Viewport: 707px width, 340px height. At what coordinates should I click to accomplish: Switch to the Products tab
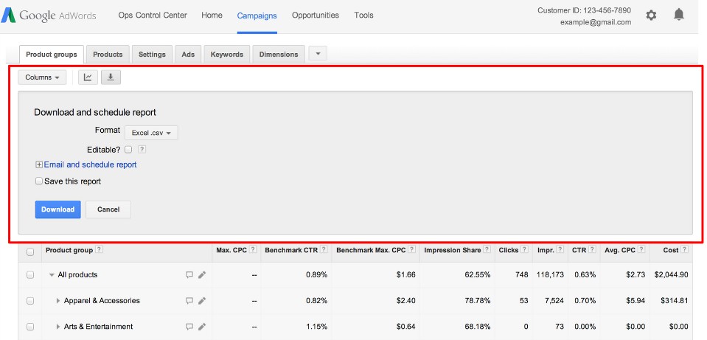pyautogui.click(x=108, y=55)
